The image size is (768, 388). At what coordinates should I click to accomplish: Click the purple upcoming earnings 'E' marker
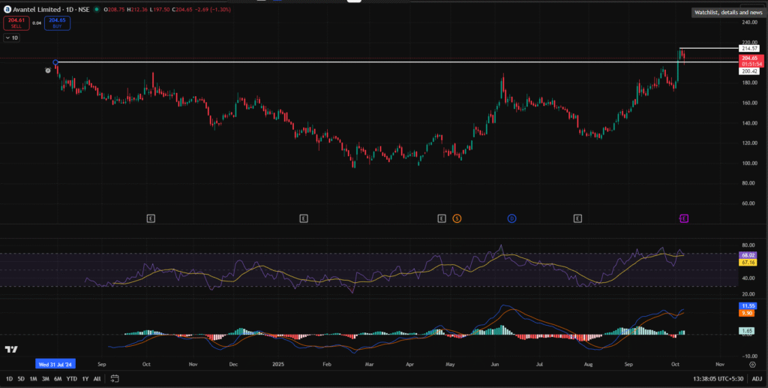point(683,218)
